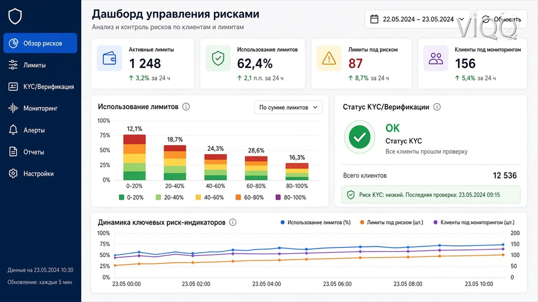
Task: Toggle the light green 20-40% legend swatch
Action: (158, 197)
